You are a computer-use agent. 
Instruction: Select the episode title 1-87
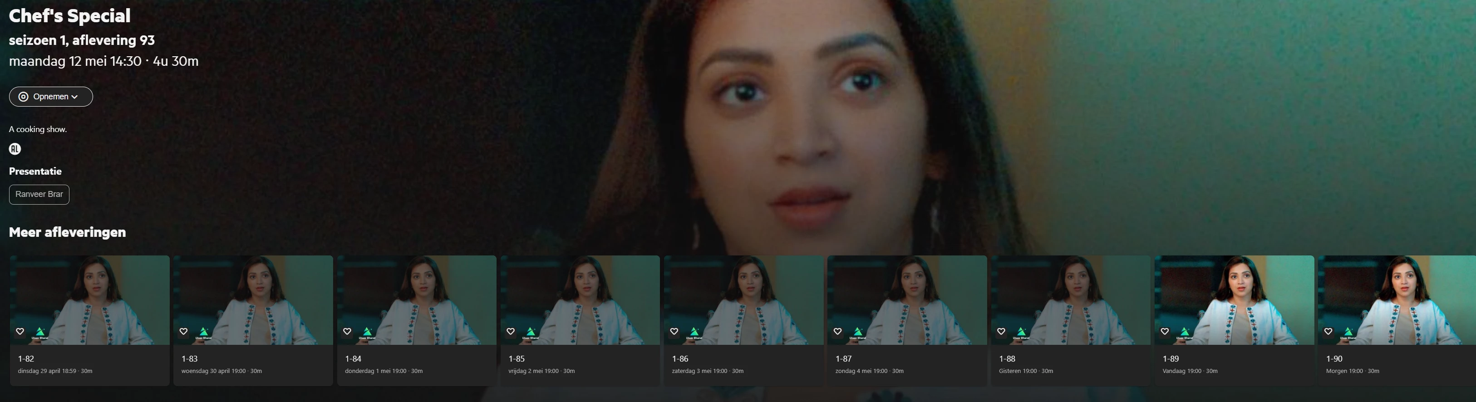(843, 359)
